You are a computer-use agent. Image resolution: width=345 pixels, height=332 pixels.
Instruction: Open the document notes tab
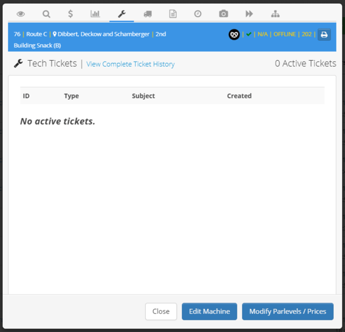coord(173,14)
